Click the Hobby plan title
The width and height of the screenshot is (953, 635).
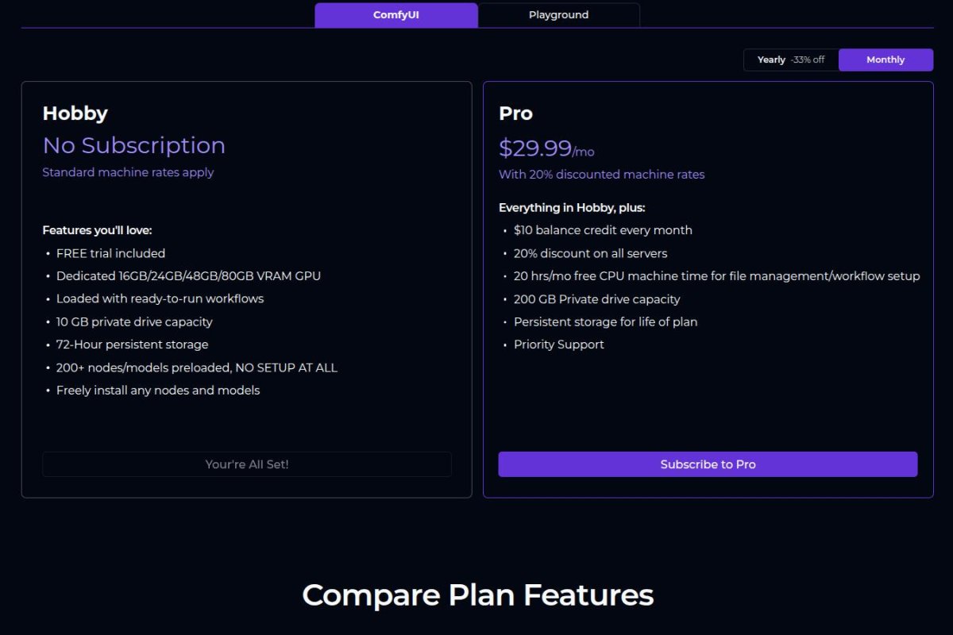75,114
